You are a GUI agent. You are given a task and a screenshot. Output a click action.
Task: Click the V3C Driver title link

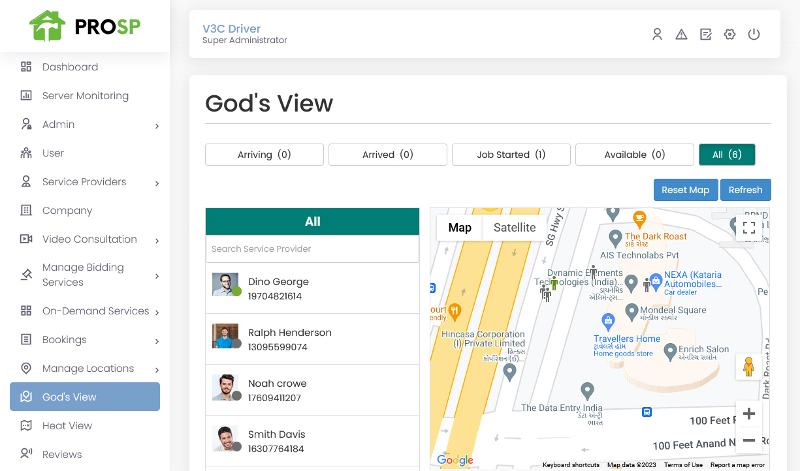coord(231,29)
